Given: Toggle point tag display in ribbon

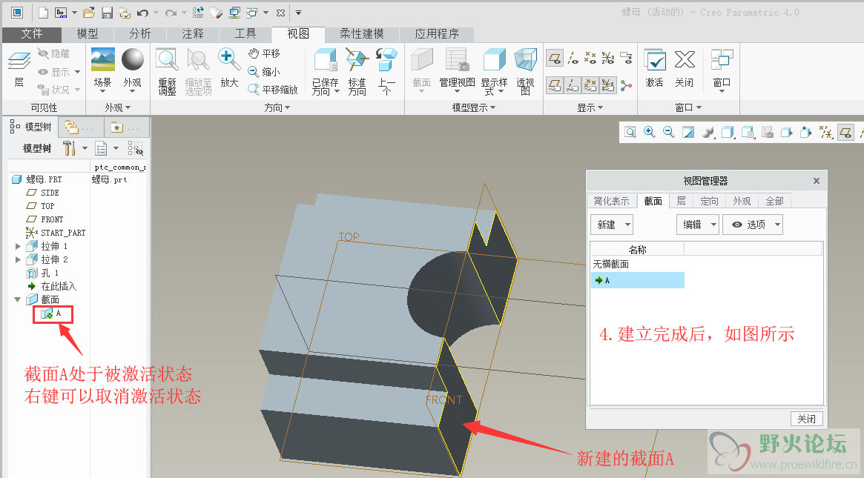Looking at the screenshot, I should pyautogui.click(x=590, y=85).
